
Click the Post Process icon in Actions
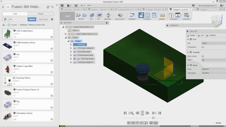148,15
